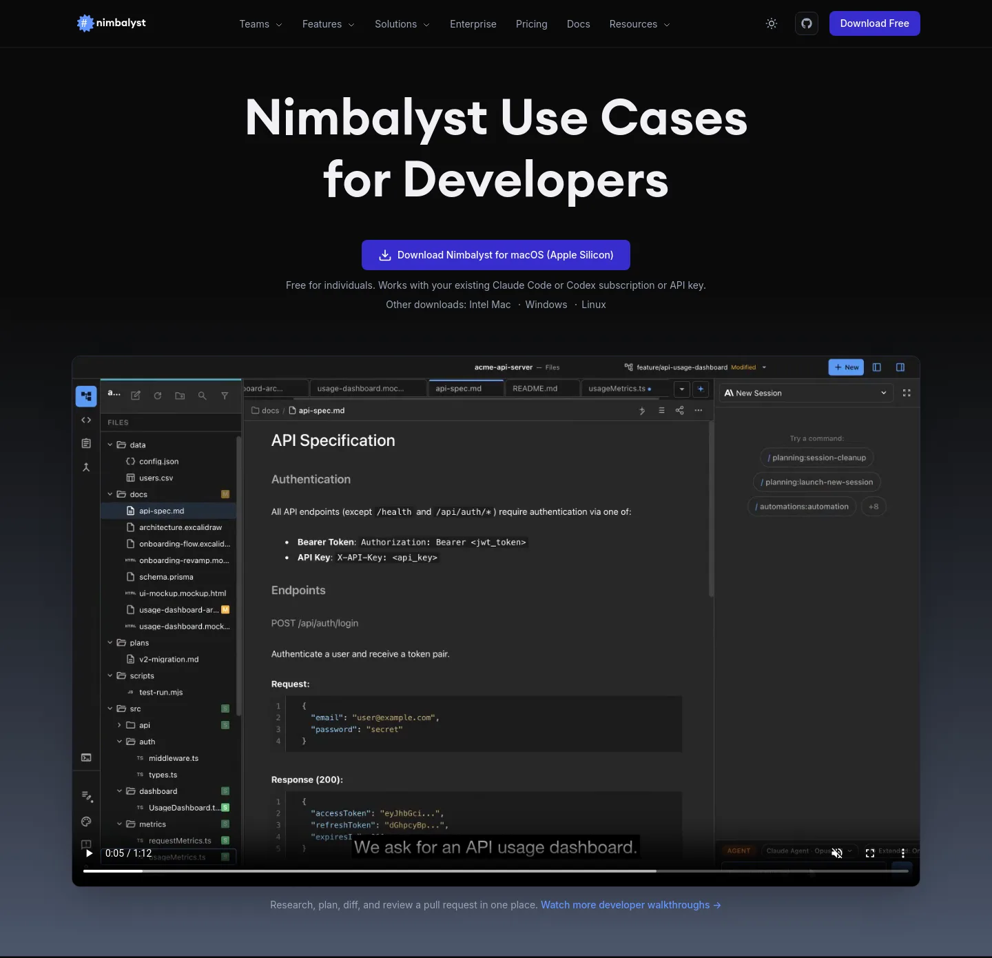Seek on the video progress bar

coord(496,871)
